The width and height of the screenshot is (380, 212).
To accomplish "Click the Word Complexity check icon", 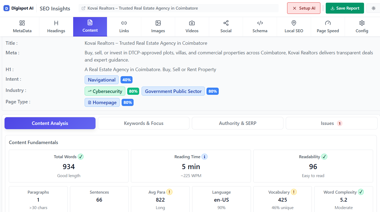I will tap(361, 192).
